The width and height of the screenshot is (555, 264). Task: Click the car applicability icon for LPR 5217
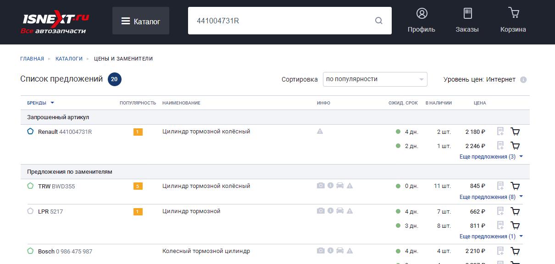click(340, 211)
